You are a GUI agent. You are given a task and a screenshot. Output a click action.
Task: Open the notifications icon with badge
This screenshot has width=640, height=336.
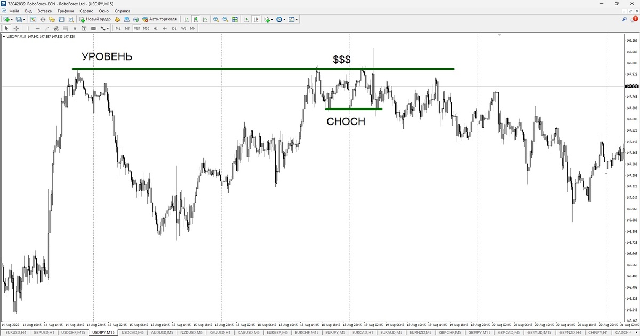tap(634, 19)
